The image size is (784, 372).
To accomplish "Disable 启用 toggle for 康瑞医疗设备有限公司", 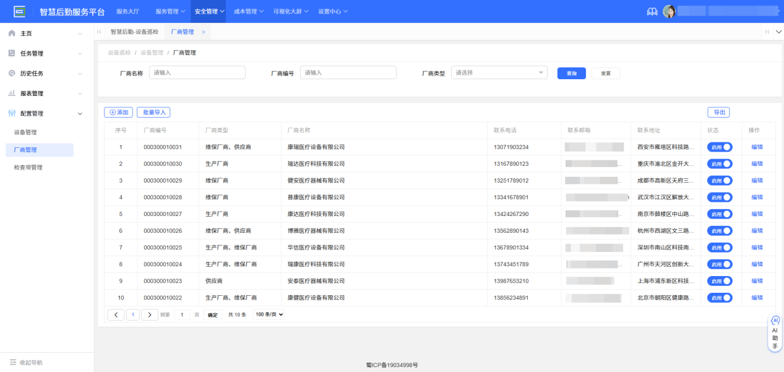I will 719,147.
